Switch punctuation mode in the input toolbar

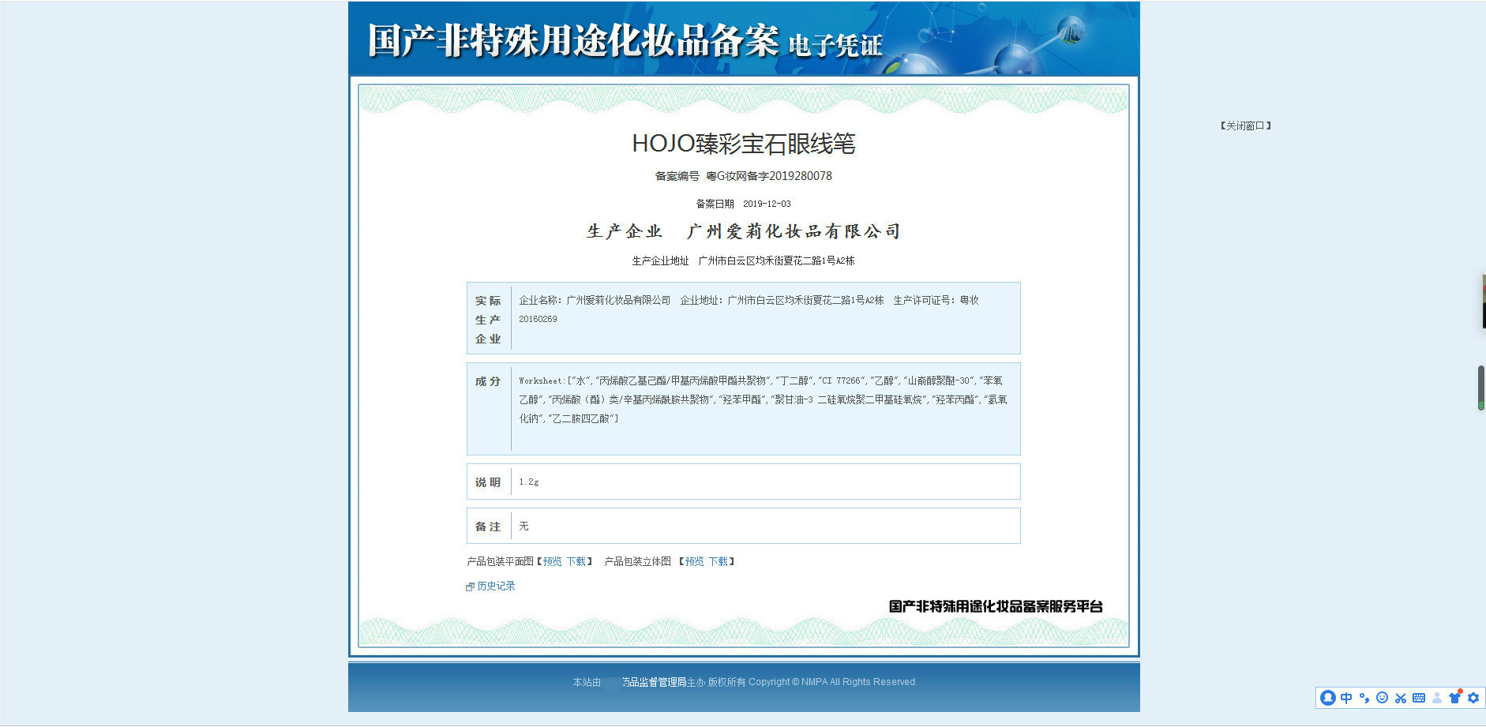[1364, 698]
